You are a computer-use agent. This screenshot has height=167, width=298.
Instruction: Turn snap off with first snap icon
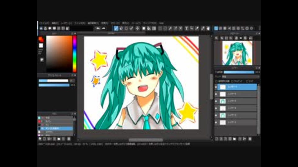pos(216,28)
